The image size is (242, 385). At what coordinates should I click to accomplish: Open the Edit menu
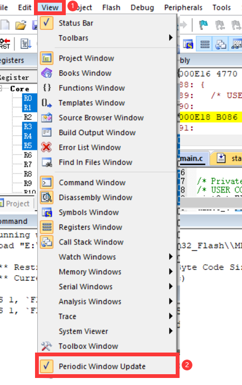coord(25,8)
